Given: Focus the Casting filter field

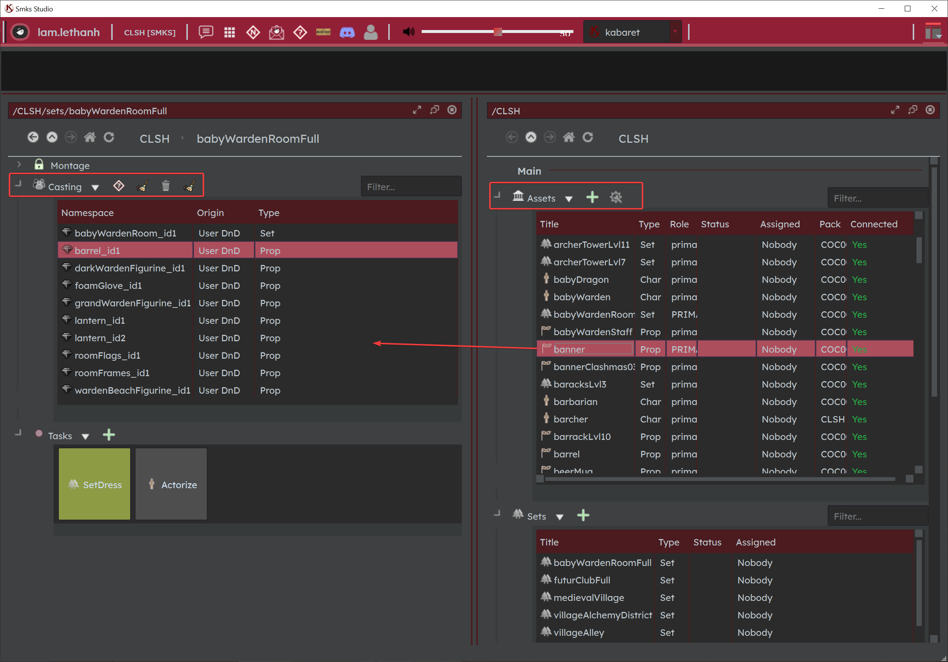Looking at the screenshot, I should pos(411,187).
